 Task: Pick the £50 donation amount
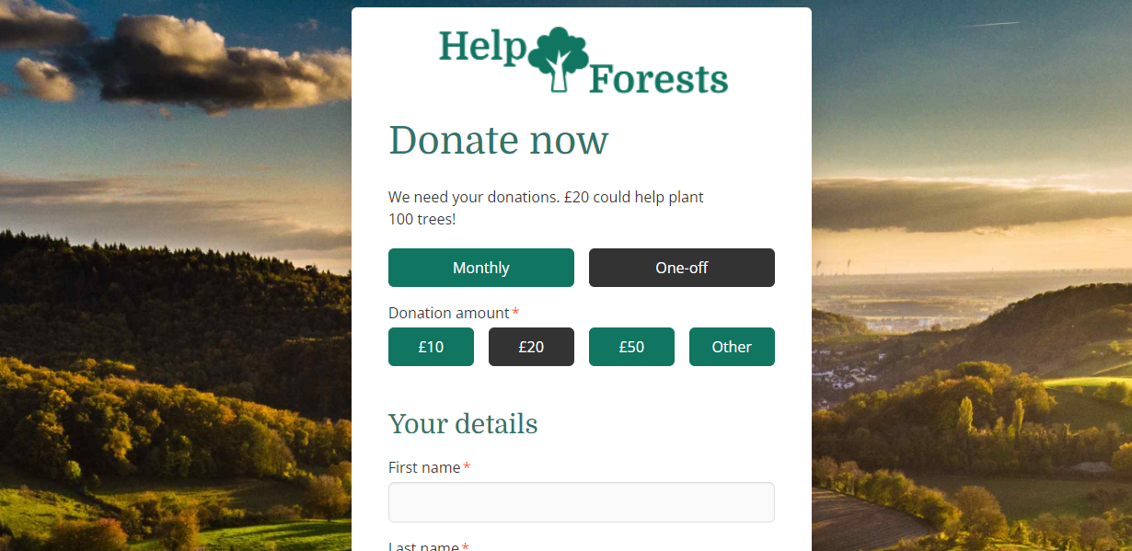[x=631, y=347]
